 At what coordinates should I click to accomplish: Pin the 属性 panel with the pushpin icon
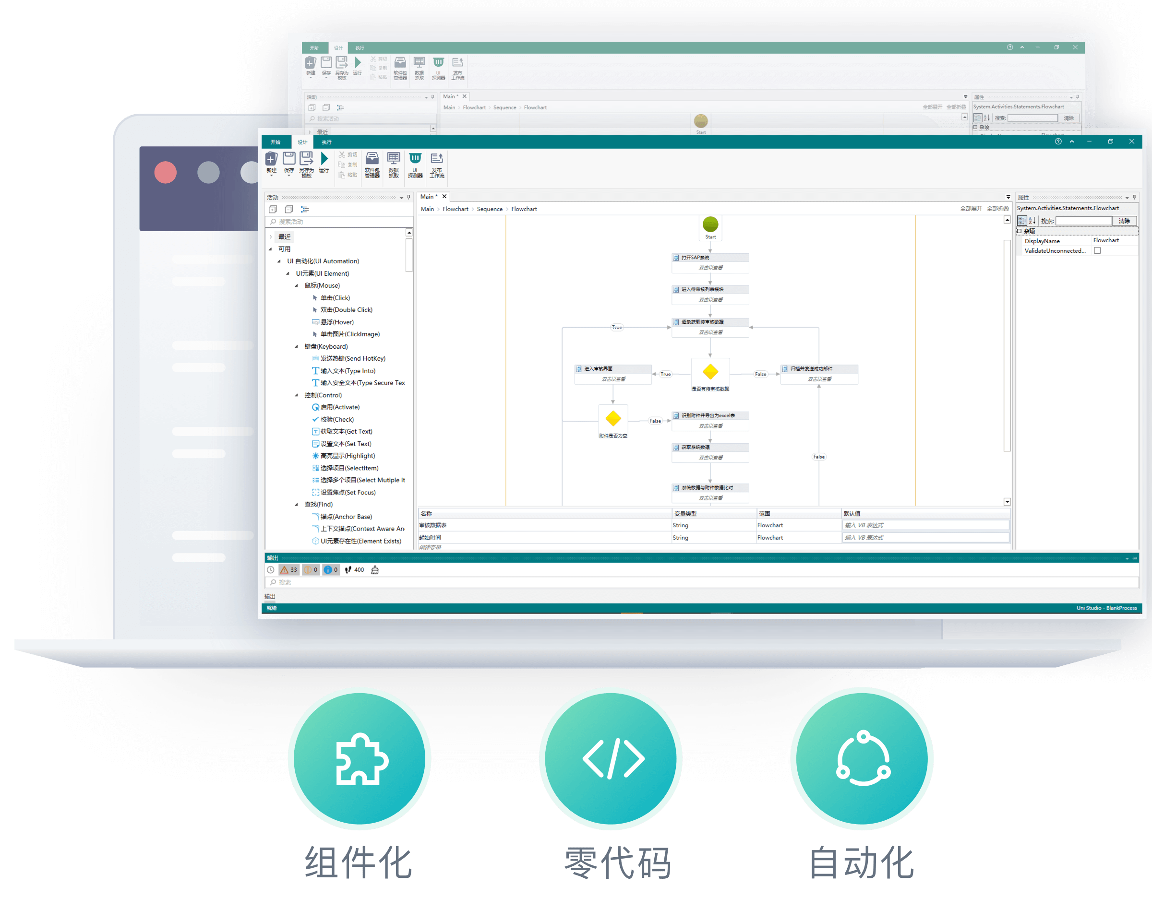click(x=1134, y=197)
